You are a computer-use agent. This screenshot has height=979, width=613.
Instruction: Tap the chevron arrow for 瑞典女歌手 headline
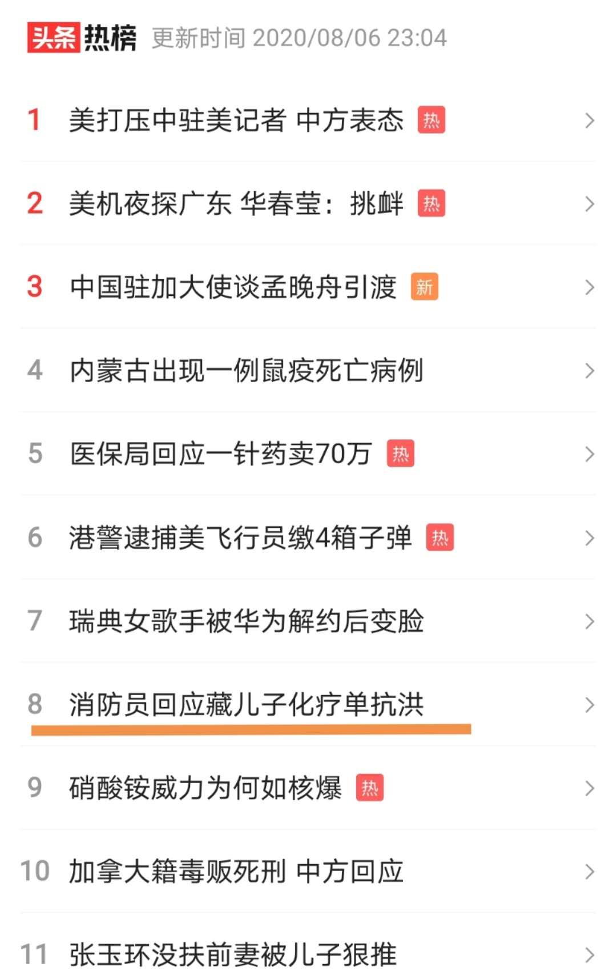click(590, 621)
